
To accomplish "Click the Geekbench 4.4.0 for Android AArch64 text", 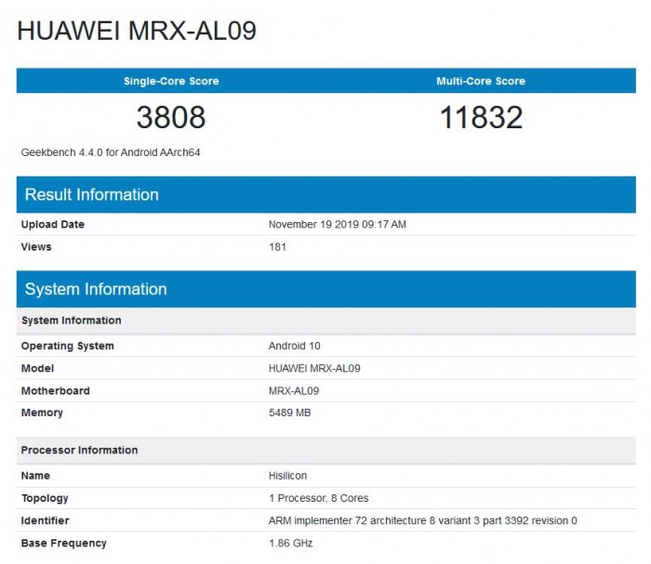I will coord(111,152).
